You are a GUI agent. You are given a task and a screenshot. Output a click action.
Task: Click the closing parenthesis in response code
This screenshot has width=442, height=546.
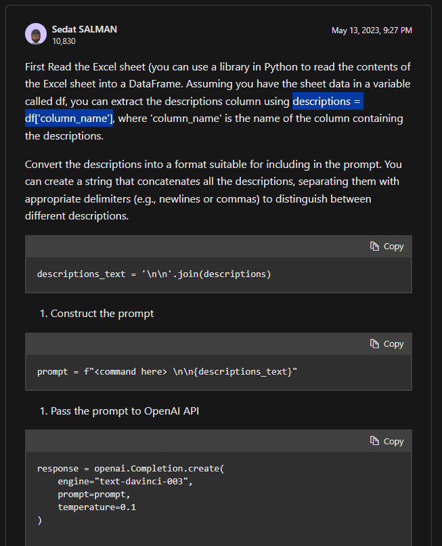40,520
